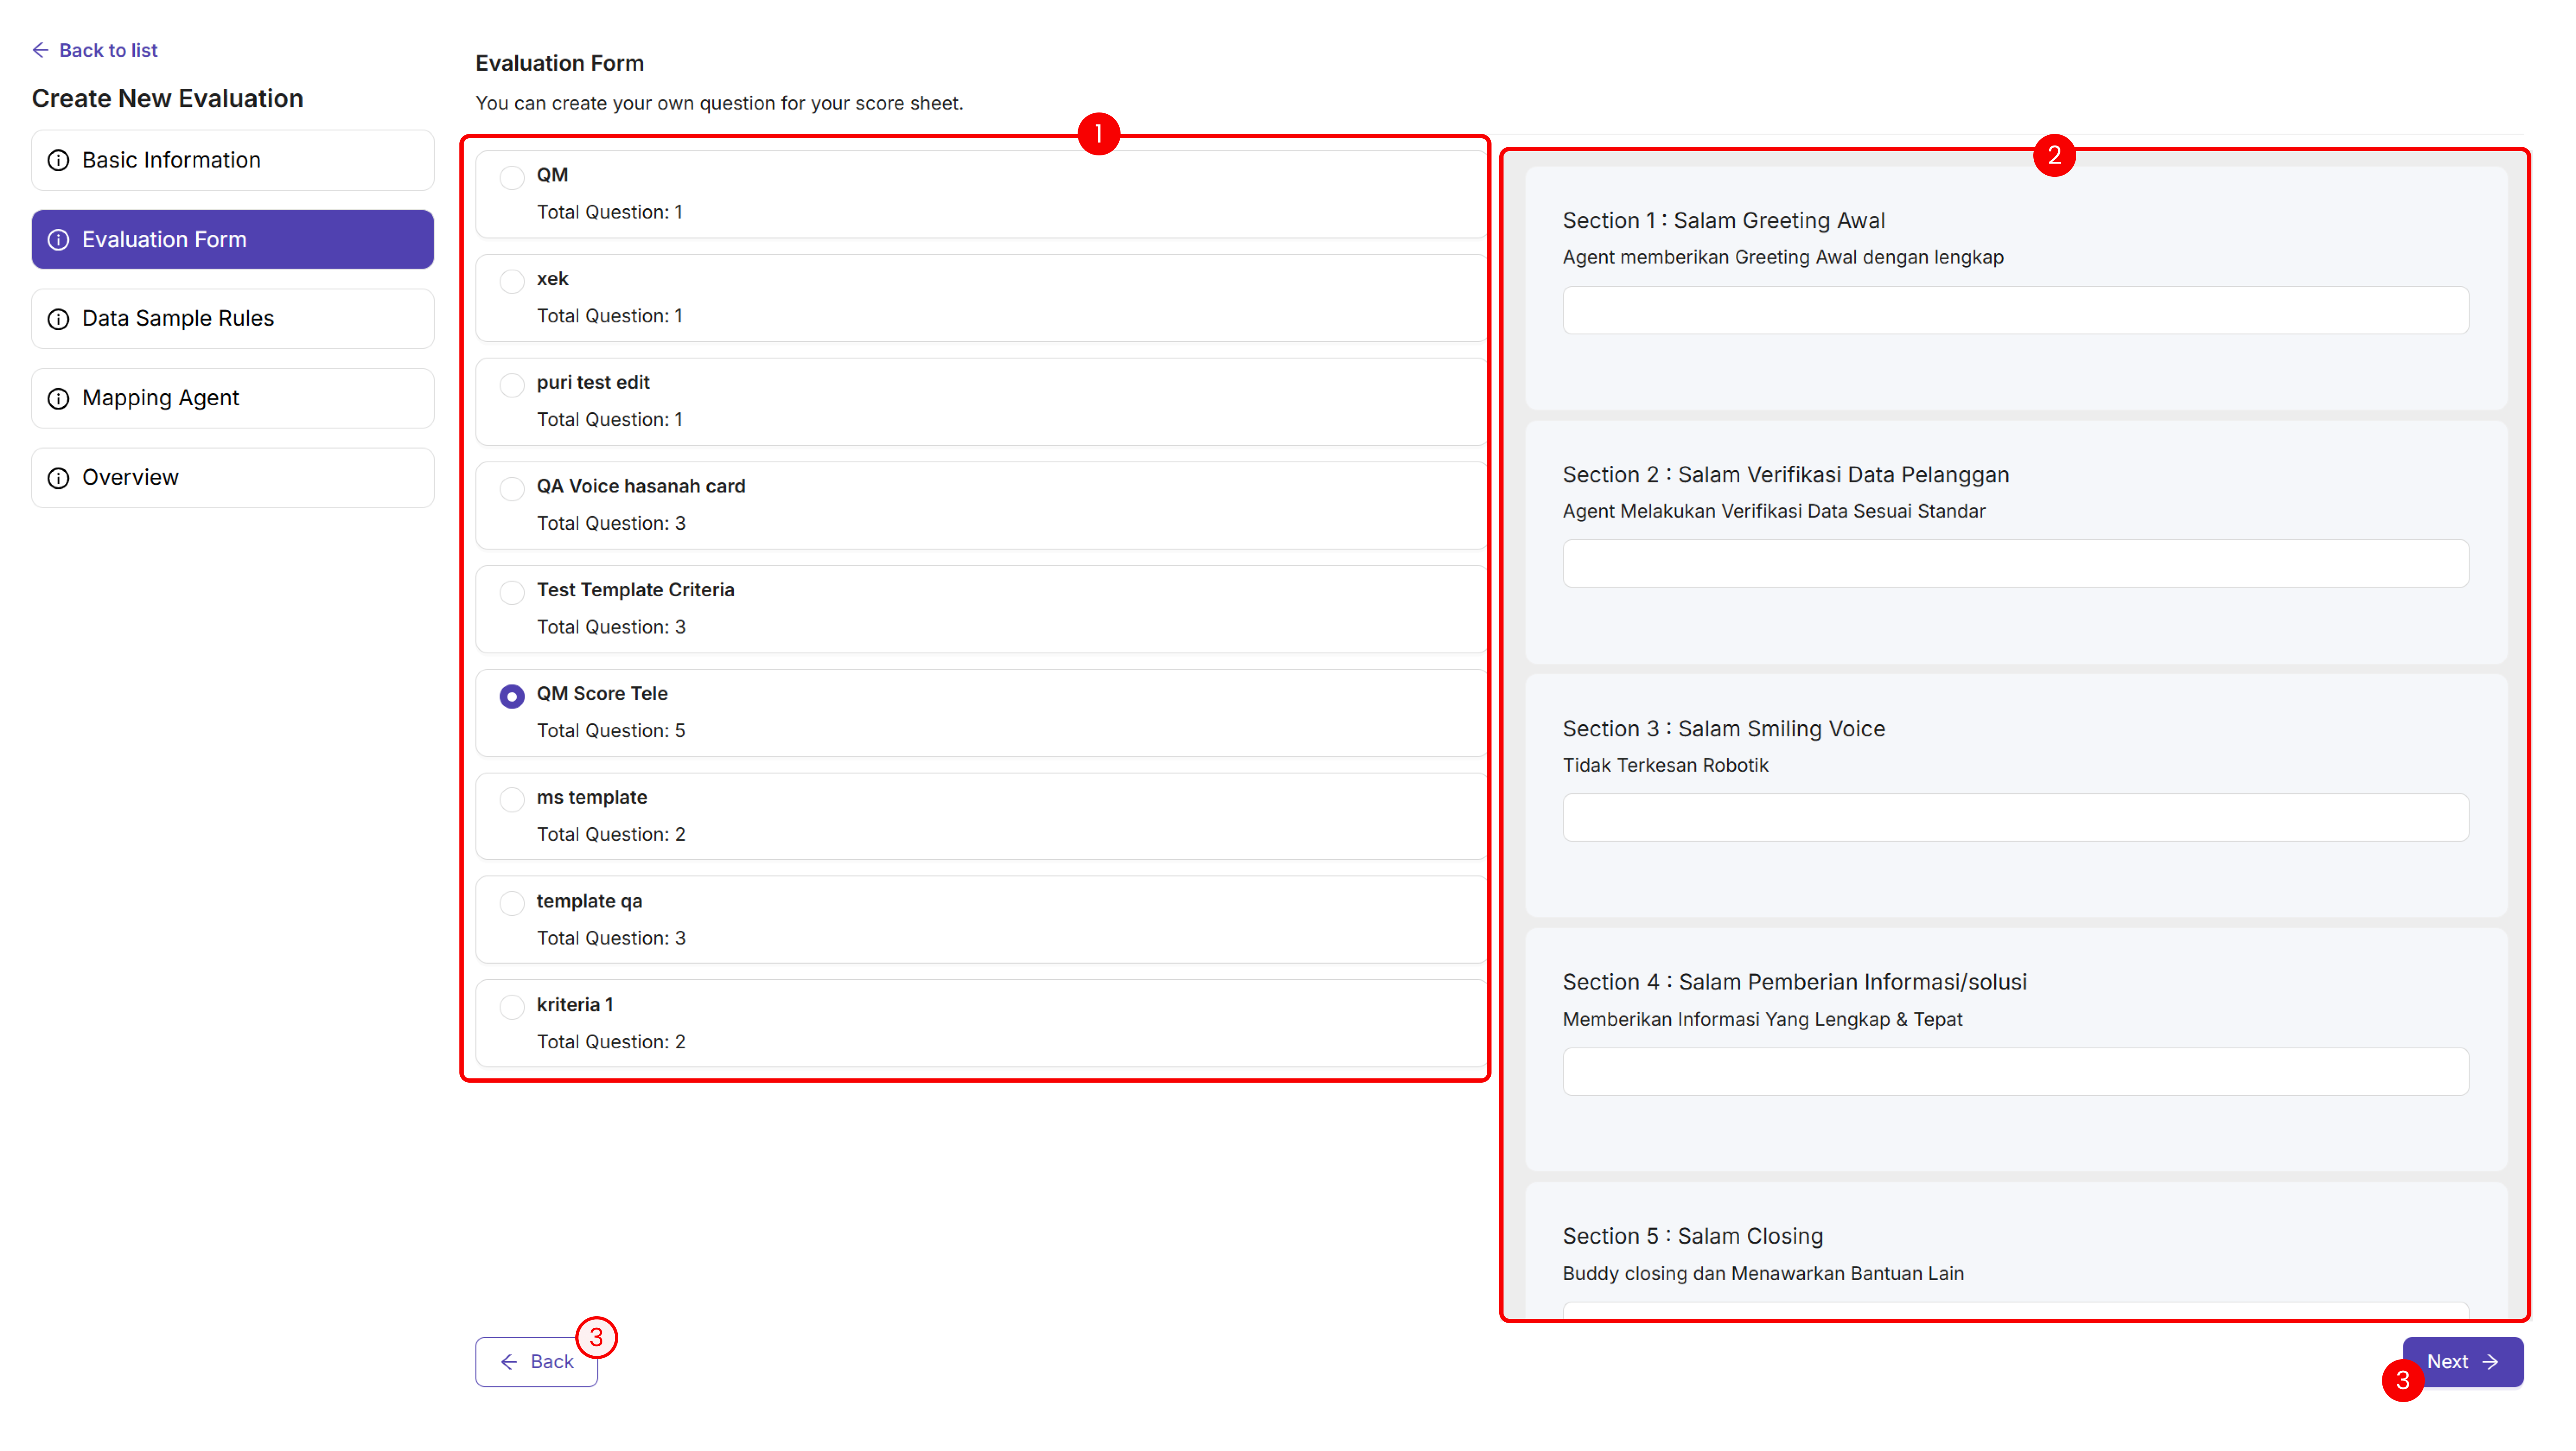Click in Salam Greeting Awal input field
The image size is (2576, 1451).
click(2015, 310)
